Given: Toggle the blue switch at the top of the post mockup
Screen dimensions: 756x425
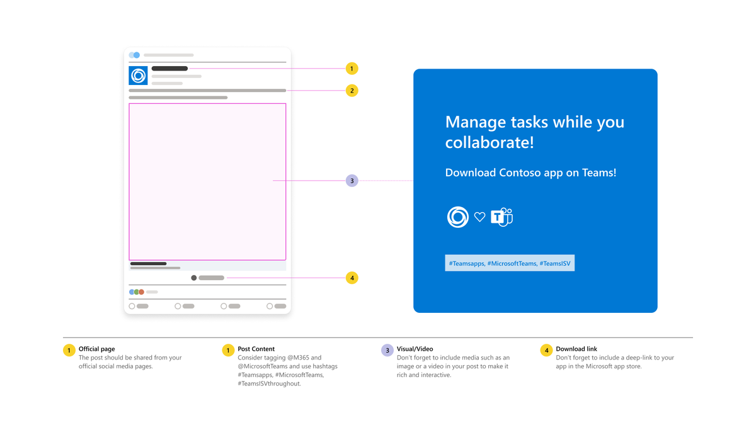Looking at the screenshot, I should point(135,55).
